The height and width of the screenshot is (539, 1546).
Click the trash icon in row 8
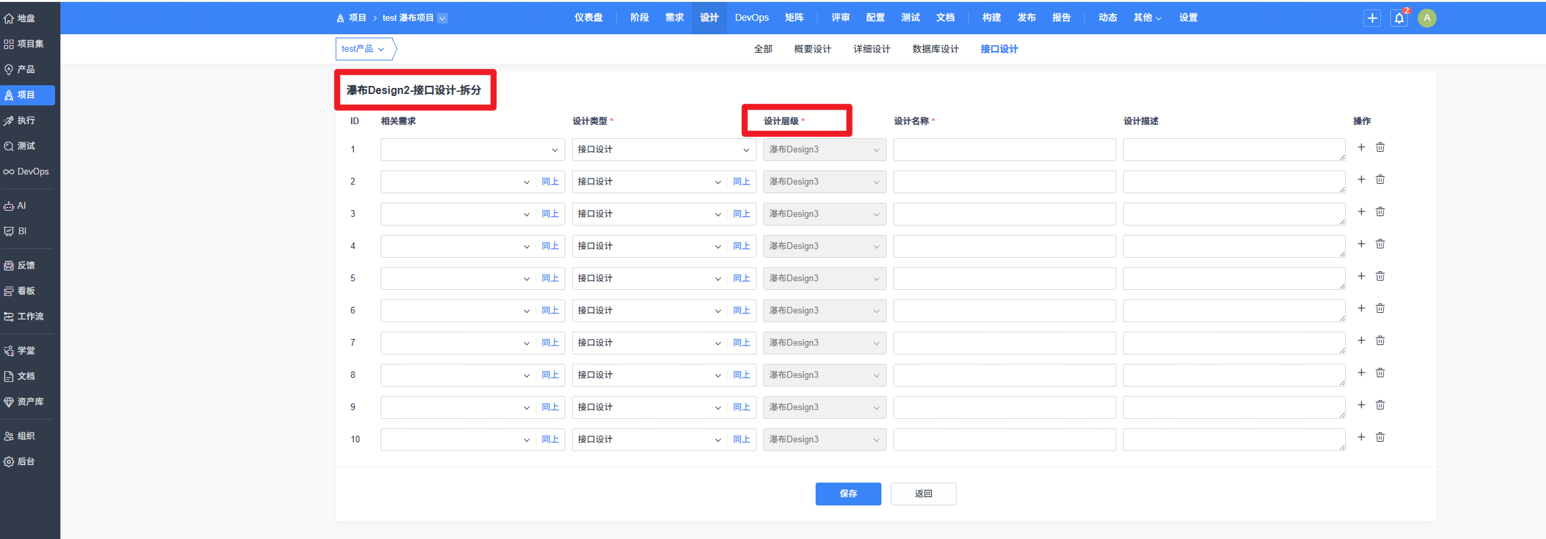pyautogui.click(x=1380, y=373)
